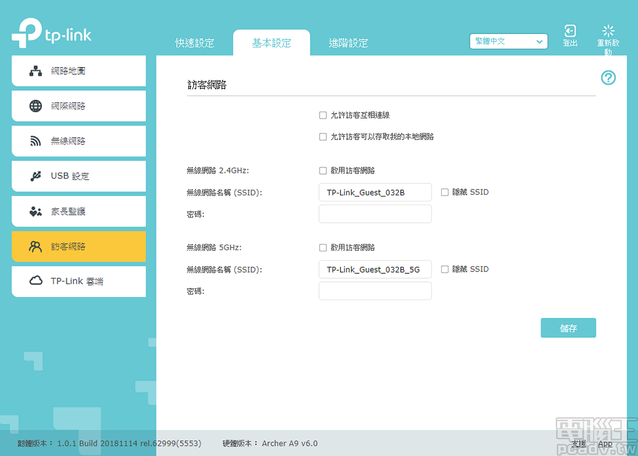This screenshot has width=638, height=456.
Task: Click the TP-Link_Guest_032B SSID input field
Action: [x=374, y=192]
